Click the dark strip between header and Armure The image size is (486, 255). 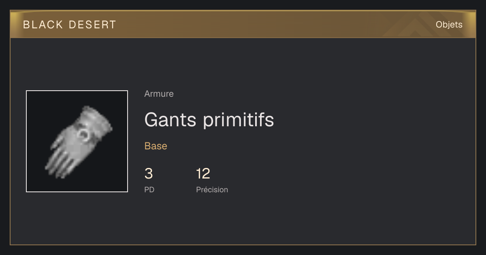[243, 63]
